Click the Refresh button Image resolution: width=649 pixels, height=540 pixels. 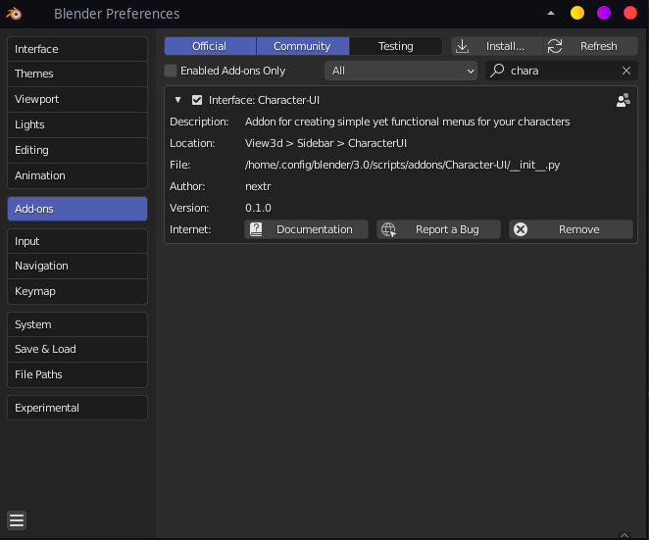[590, 46]
